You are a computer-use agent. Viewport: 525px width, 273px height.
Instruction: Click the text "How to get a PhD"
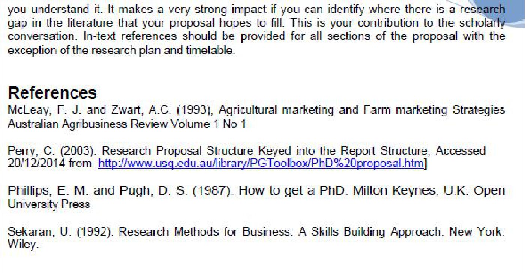[275, 191]
